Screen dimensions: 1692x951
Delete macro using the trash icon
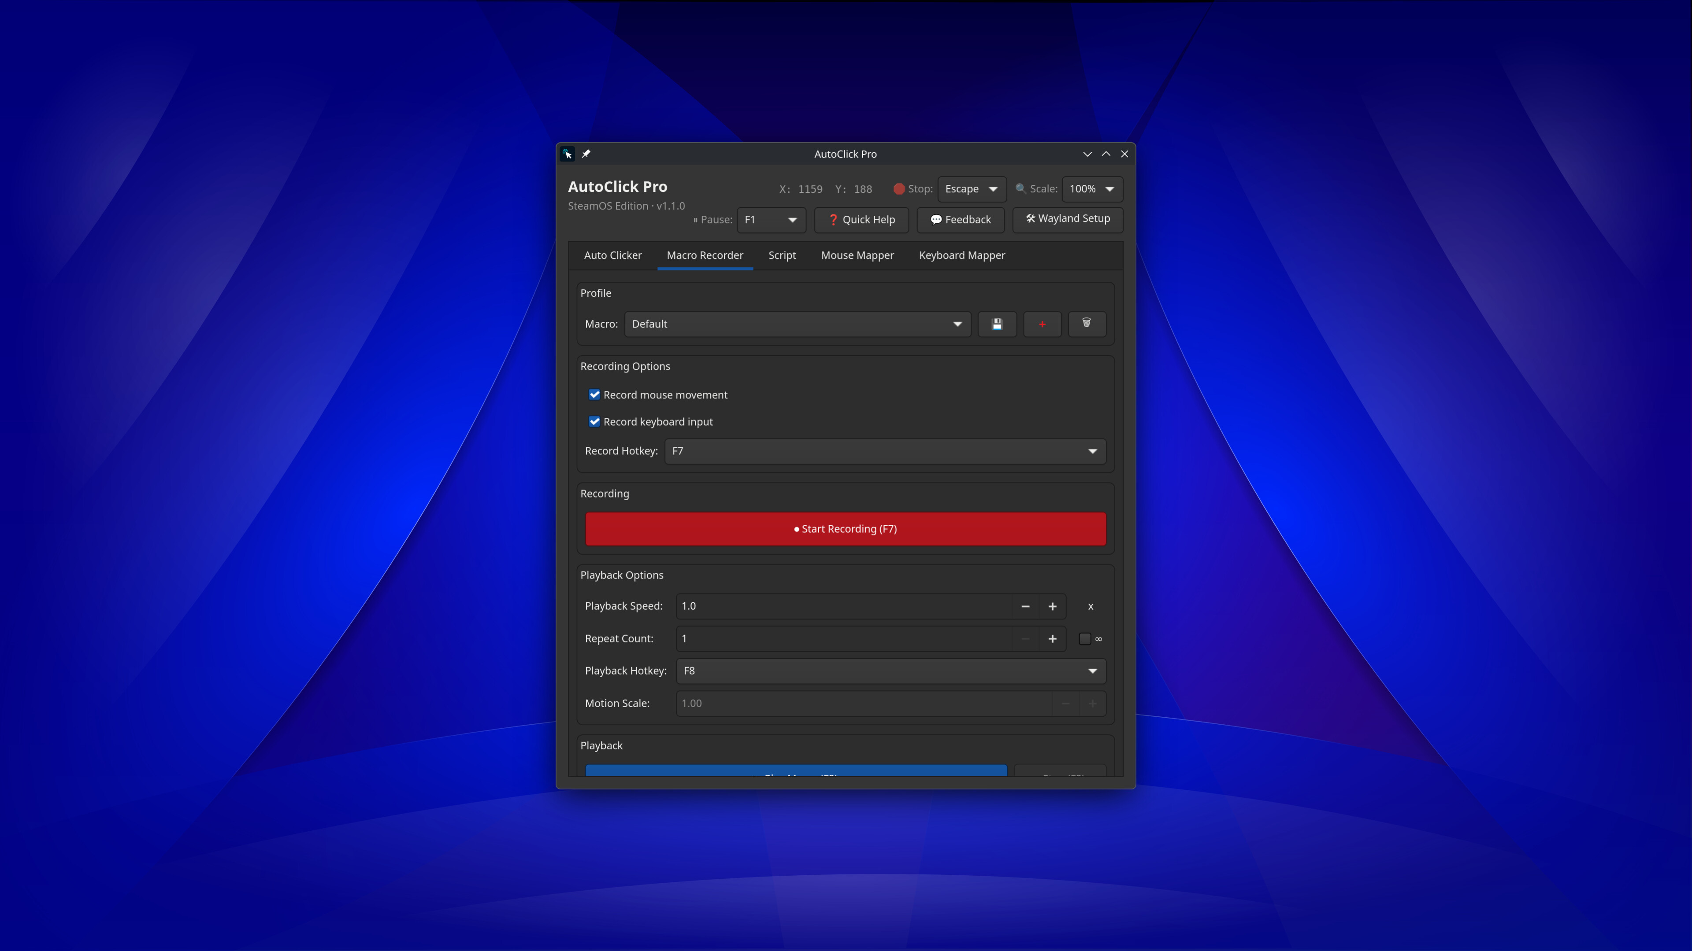click(1087, 324)
